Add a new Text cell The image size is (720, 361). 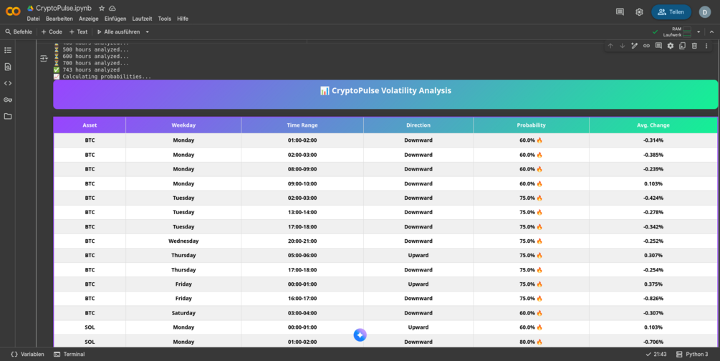78,32
